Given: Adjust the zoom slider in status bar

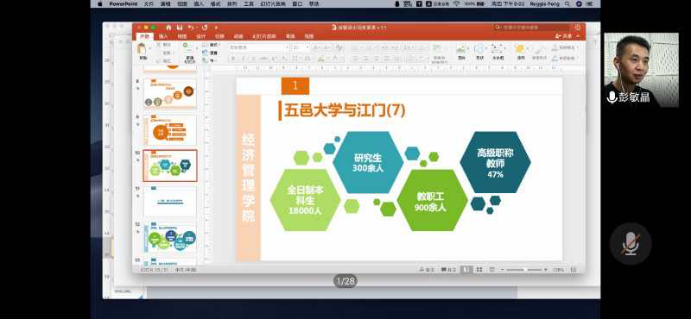Looking at the screenshot, I should 525,269.
